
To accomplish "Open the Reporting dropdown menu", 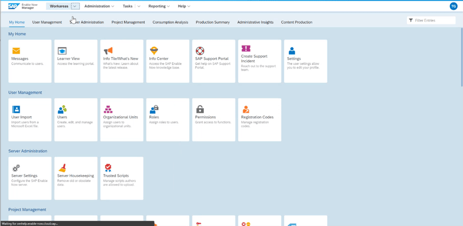I will [159, 6].
